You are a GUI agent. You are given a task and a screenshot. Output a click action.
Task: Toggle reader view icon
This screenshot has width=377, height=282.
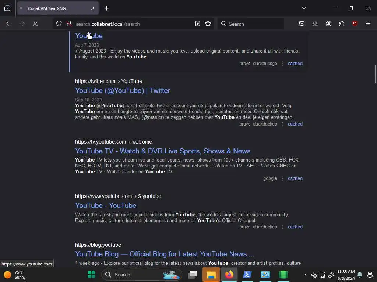[198, 24]
